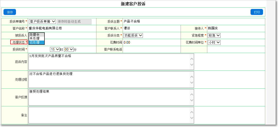
Task: Click the 打印 print button
Action: coord(257,12)
